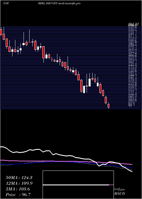
Task: Click the 12MA : 109.9 reading
Action: coord(19,183)
